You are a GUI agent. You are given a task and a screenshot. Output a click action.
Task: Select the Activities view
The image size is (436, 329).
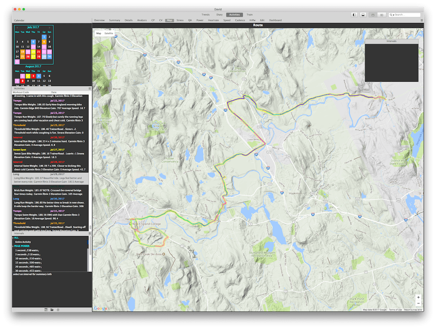[x=235, y=15]
